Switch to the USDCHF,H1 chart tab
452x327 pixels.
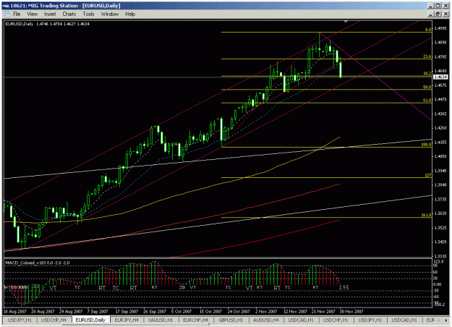[x=336, y=320]
